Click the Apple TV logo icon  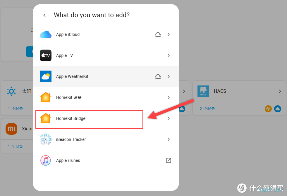pos(46,55)
